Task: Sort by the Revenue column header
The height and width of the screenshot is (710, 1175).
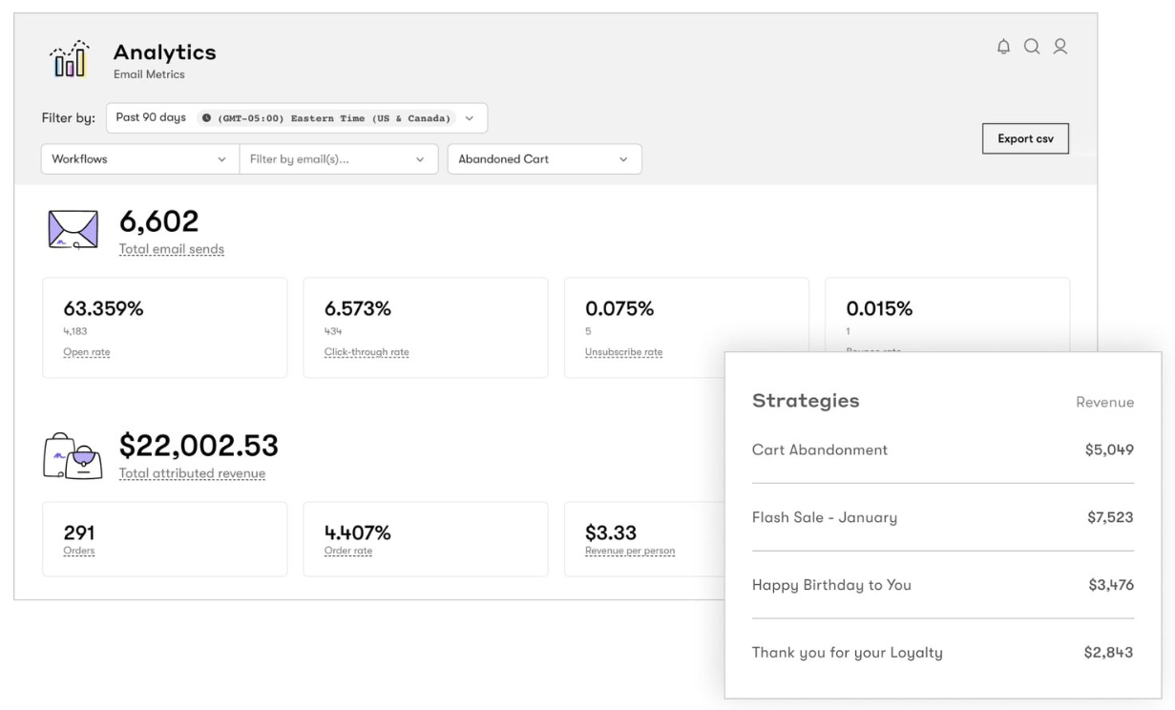Action: tap(1104, 402)
